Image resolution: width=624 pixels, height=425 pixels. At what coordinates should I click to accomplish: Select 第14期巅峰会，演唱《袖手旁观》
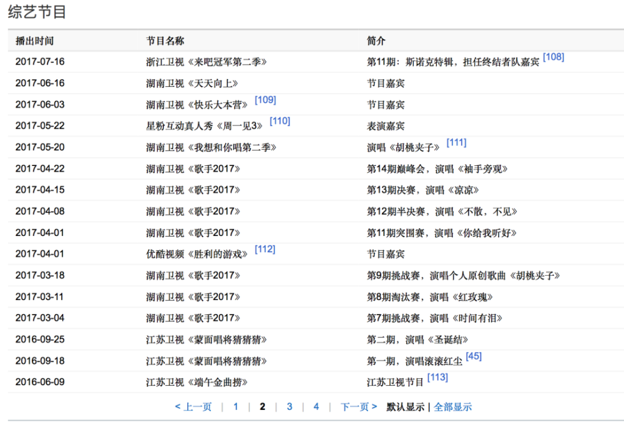coord(437,169)
